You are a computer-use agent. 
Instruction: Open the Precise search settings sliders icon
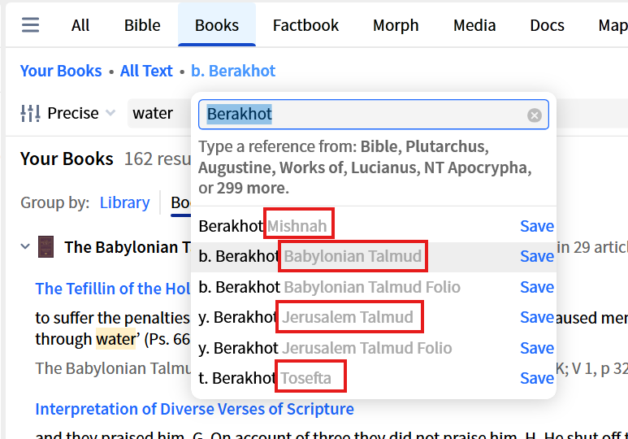point(30,114)
